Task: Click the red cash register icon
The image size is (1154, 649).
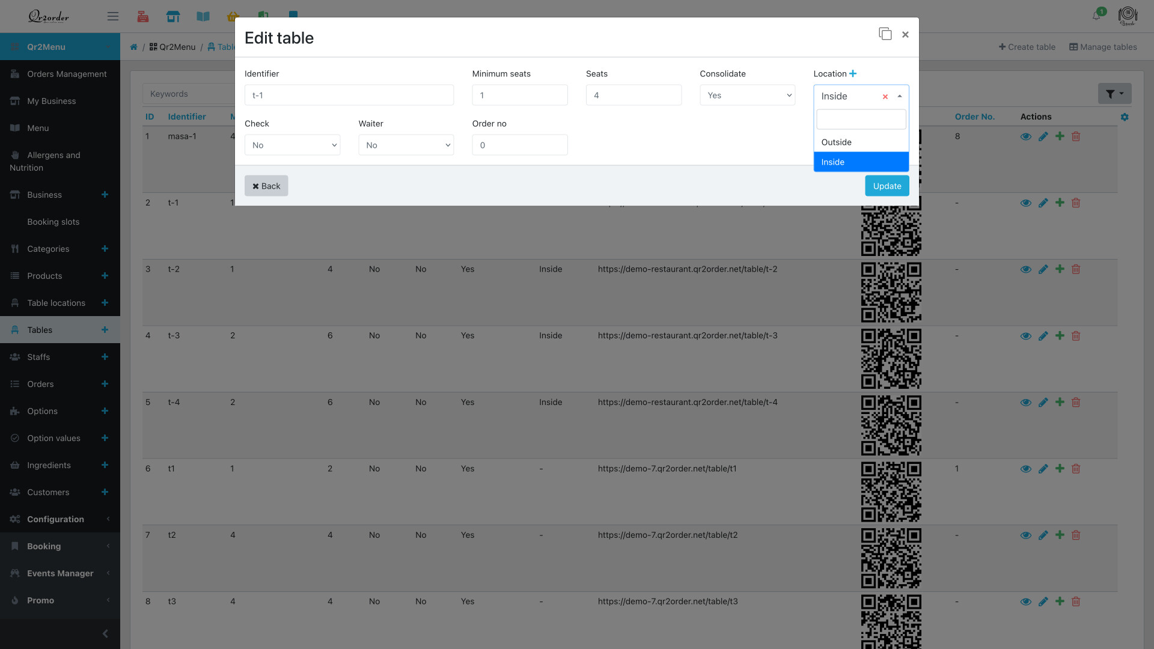Action: pos(143,16)
